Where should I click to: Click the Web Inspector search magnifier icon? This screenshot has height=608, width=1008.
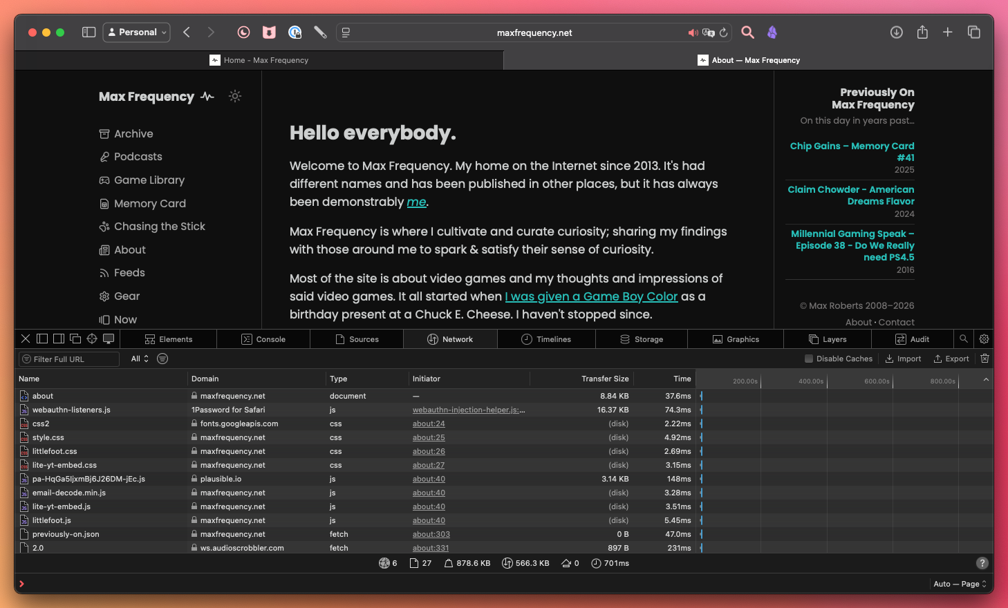(x=963, y=339)
